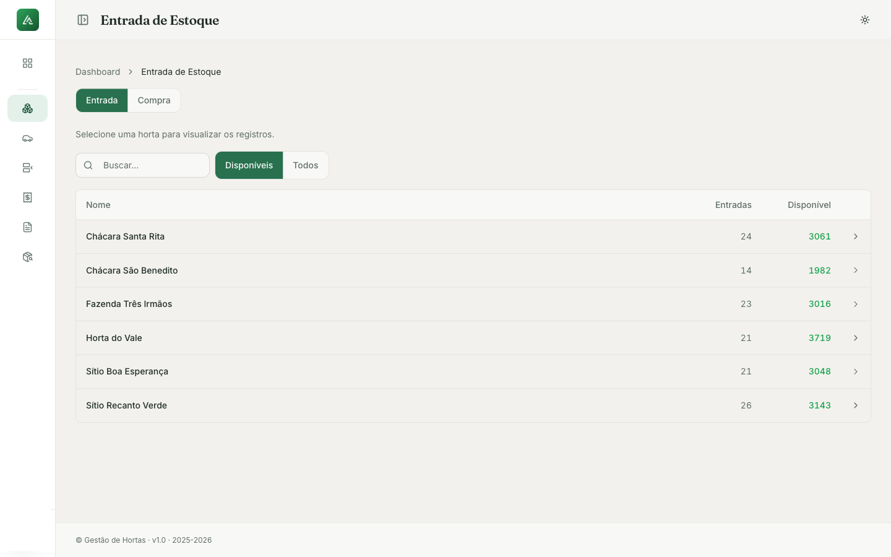Open the document report sidebar icon

click(27, 227)
